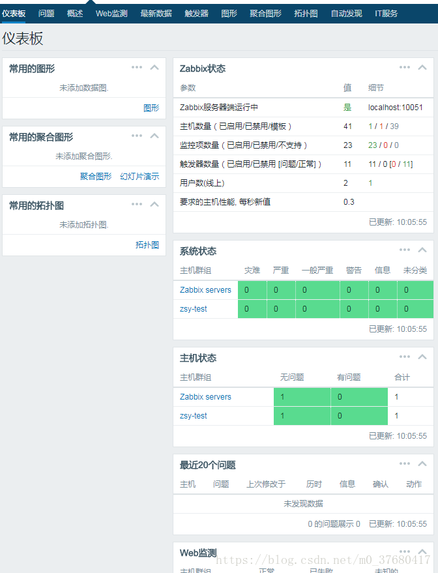The height and width of the screenshot is (573, 438).
Task: Collapse the 常用的图形 widget
Action: [x=154, y=67]
